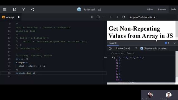Toggle Clear console on reload checkbox
The width and height of the screenshot is (178, 100).
click(142, 48)
